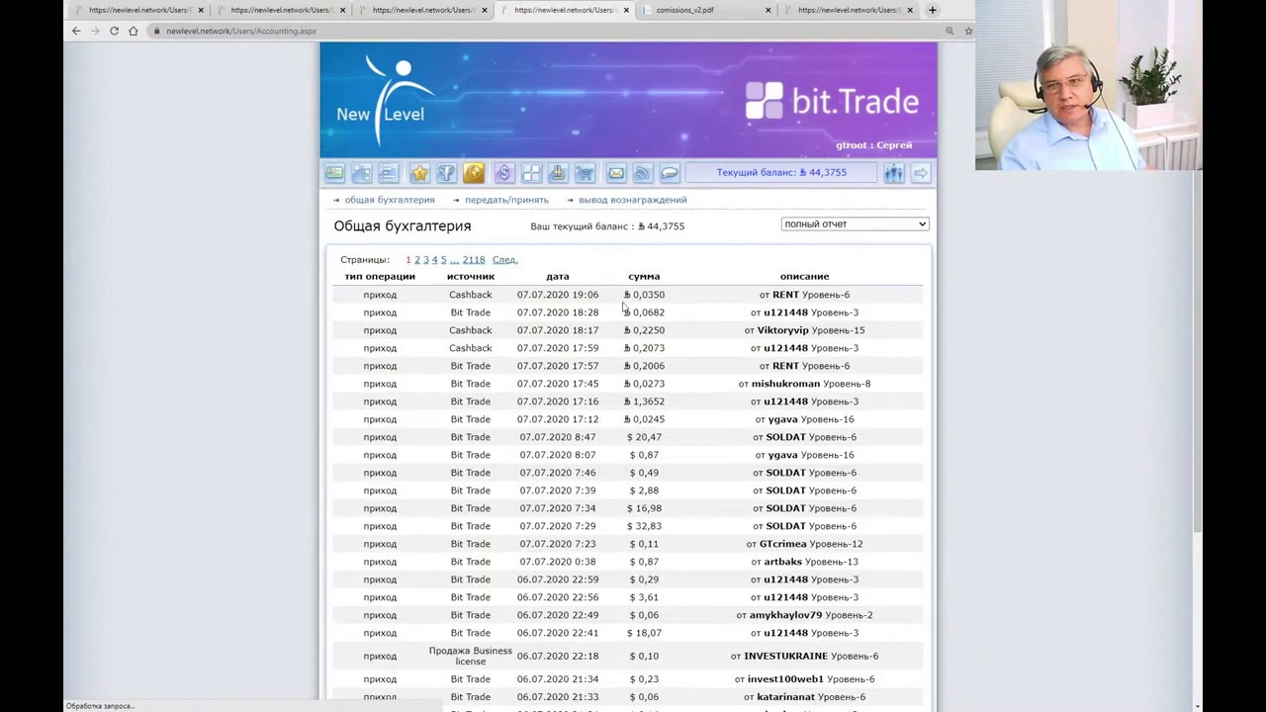Click the four squares toolbar icon
Image resolution: width=1266 pixels, height=712 pixels.
(x=531, y=173)
